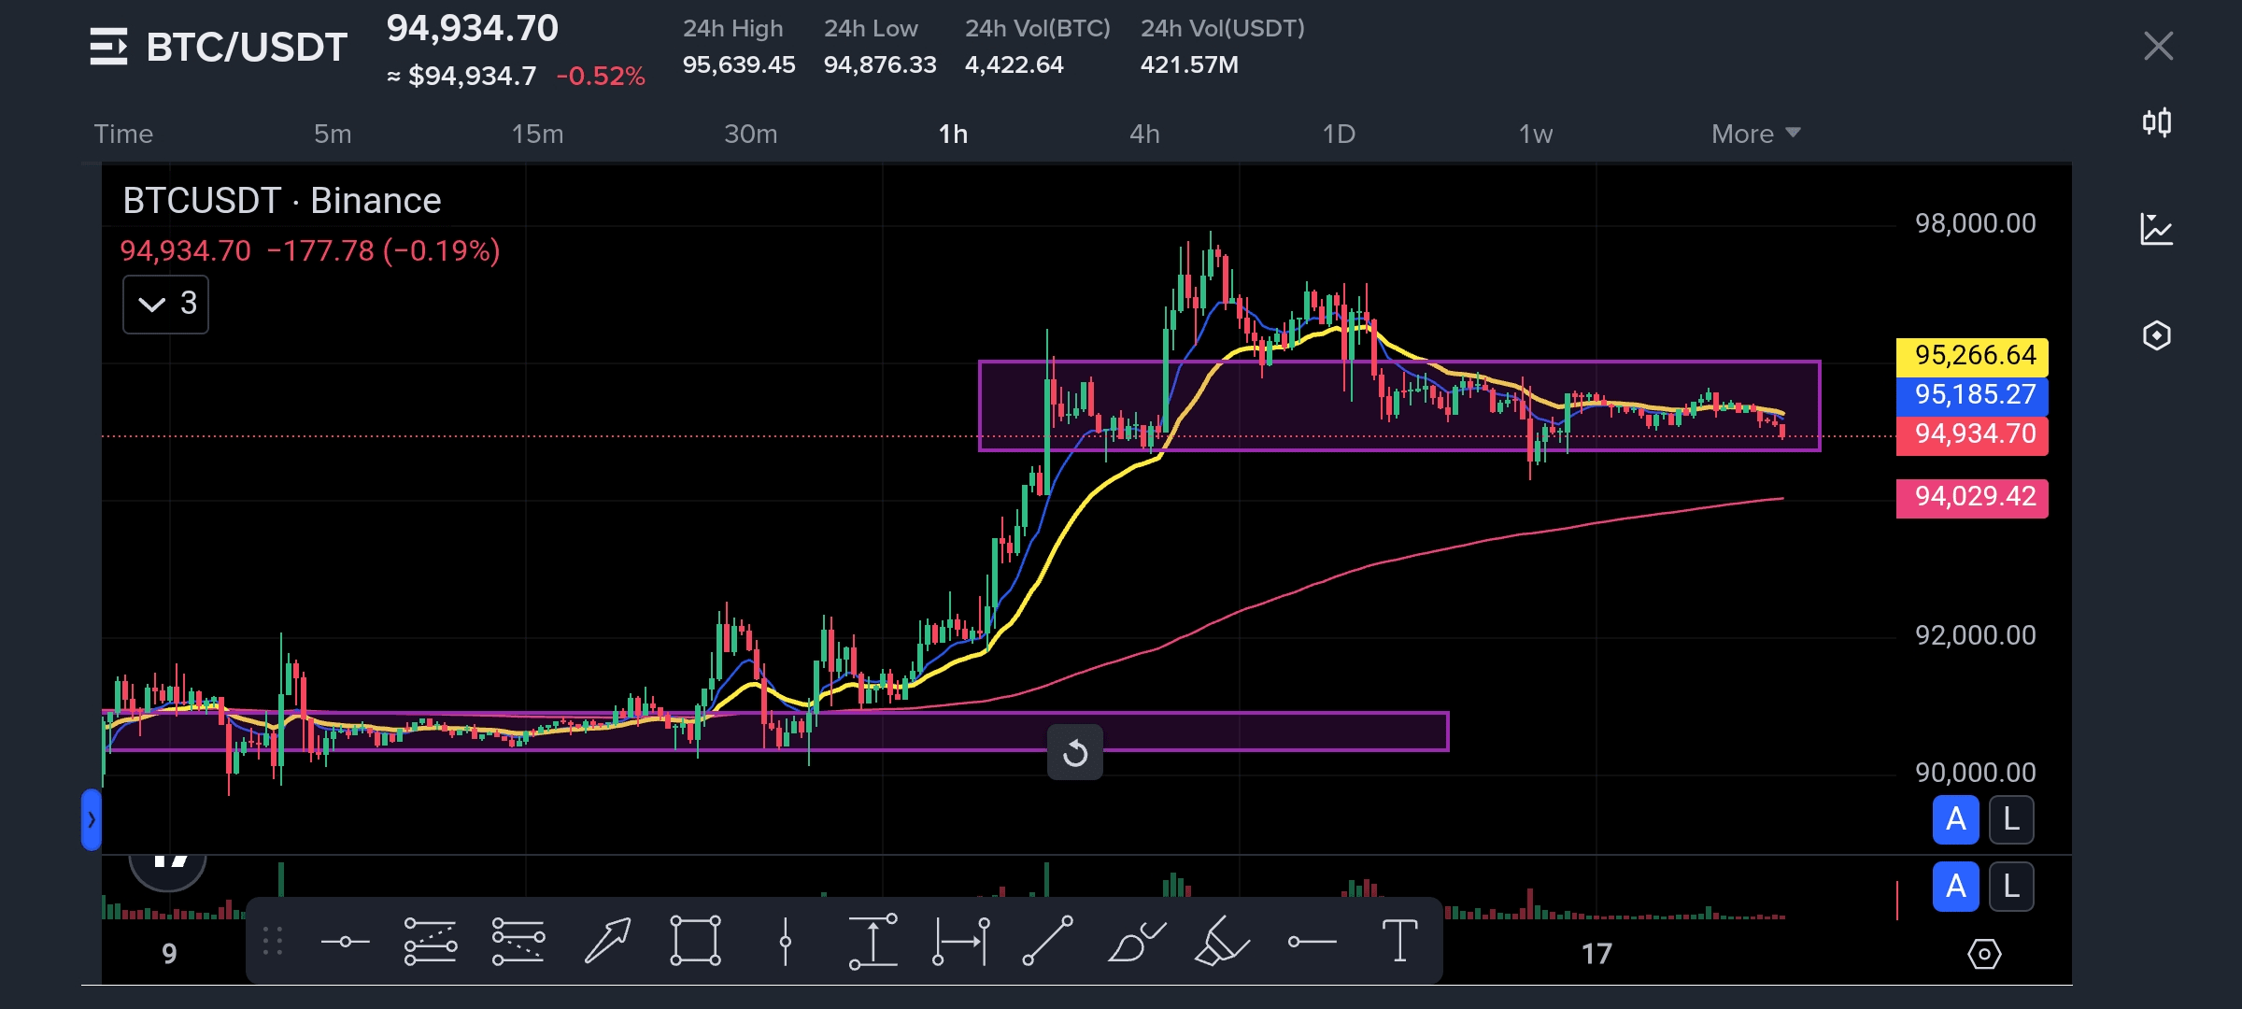Image resolution: width=2242 pixels, height=1009 pixels.
Task: Expand the blue left side panel handle
Action: (91, 820)
